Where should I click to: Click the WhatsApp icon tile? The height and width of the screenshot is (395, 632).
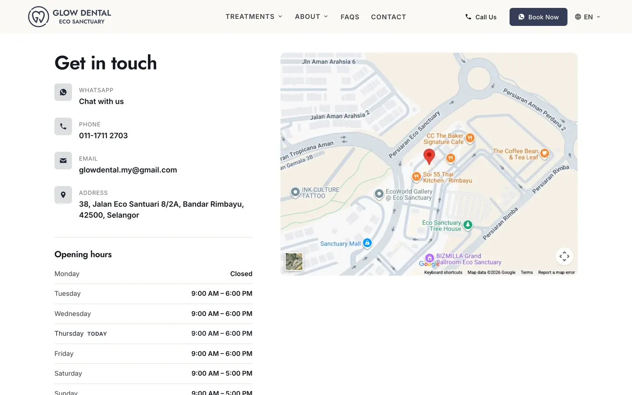click(x=63, y=92)
